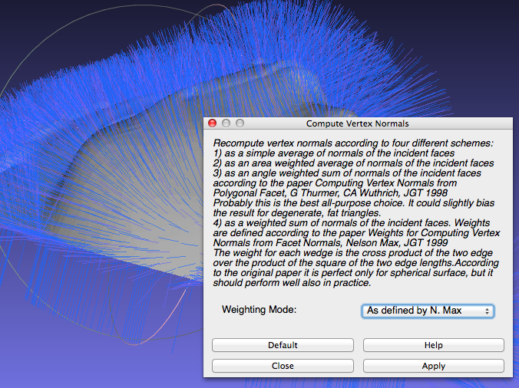Click the Default button
This screenshot has height=388, width=519.
tap(283, 345)
